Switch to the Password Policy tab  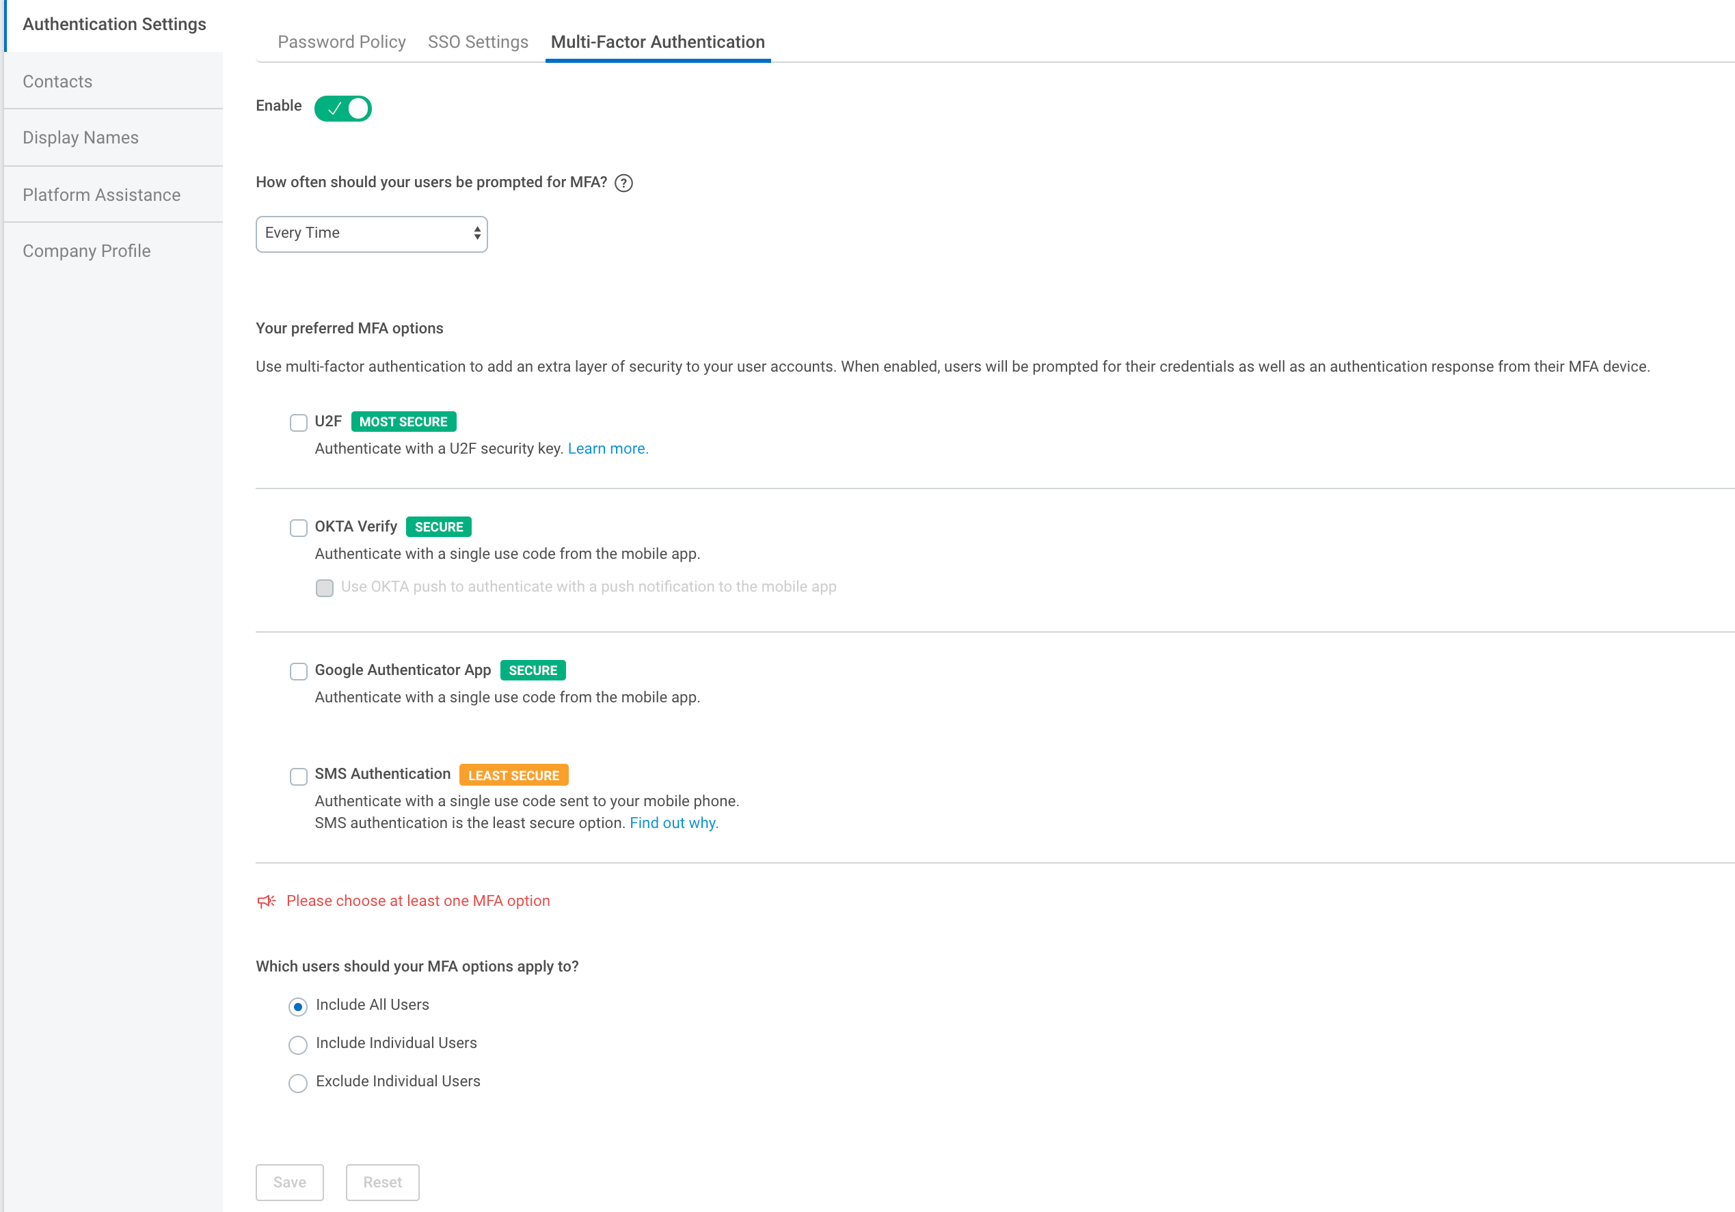coord(340,41)
